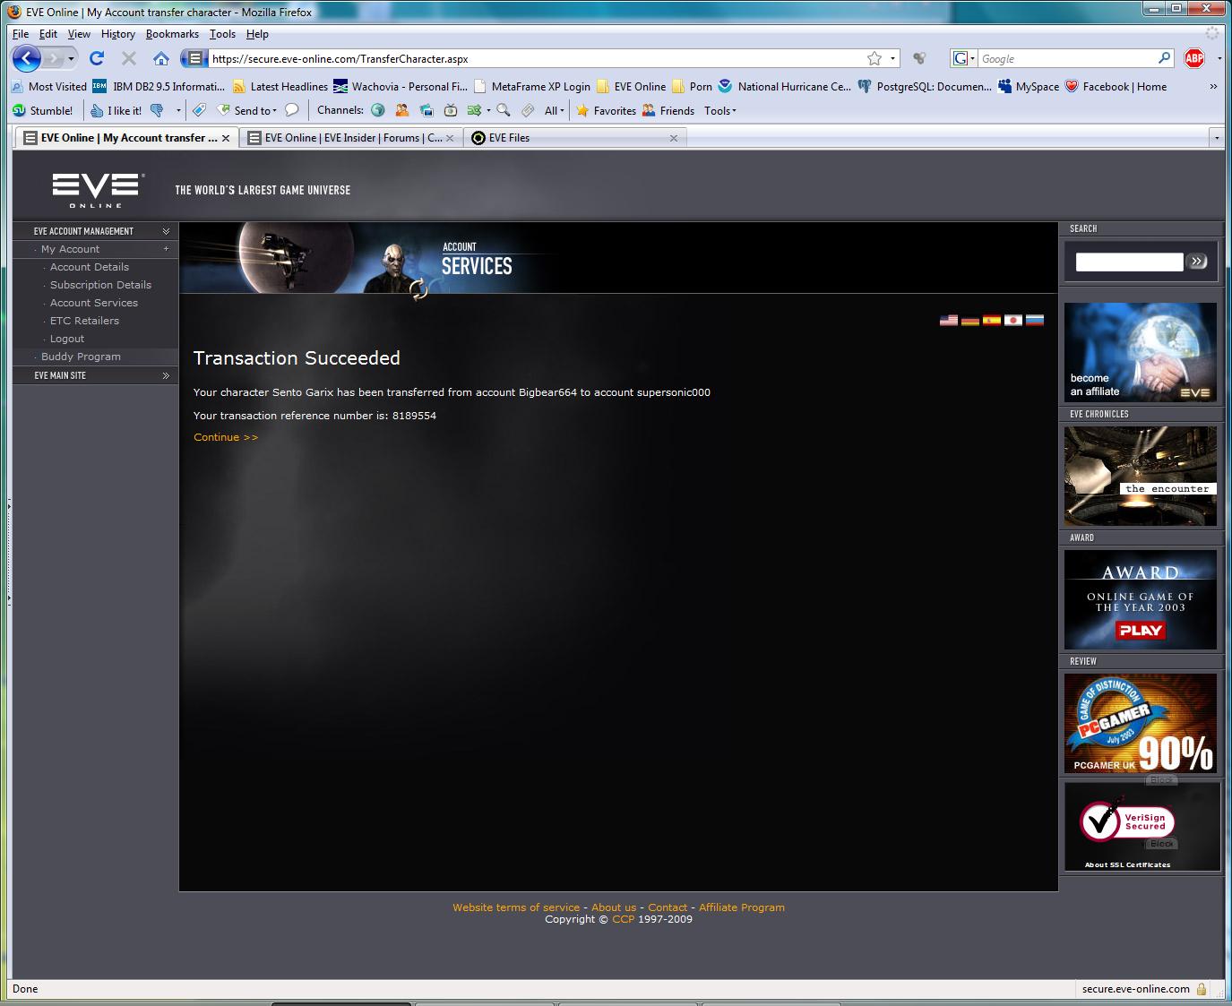Open the encounter chronicle thumbnail
This screenshot has height=1006, width=1232.
point(1141,476)
